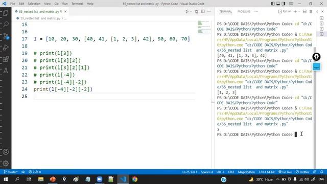
Task: Open the Terminal menu
Action: pyautogui.click(x=77, y=4)
